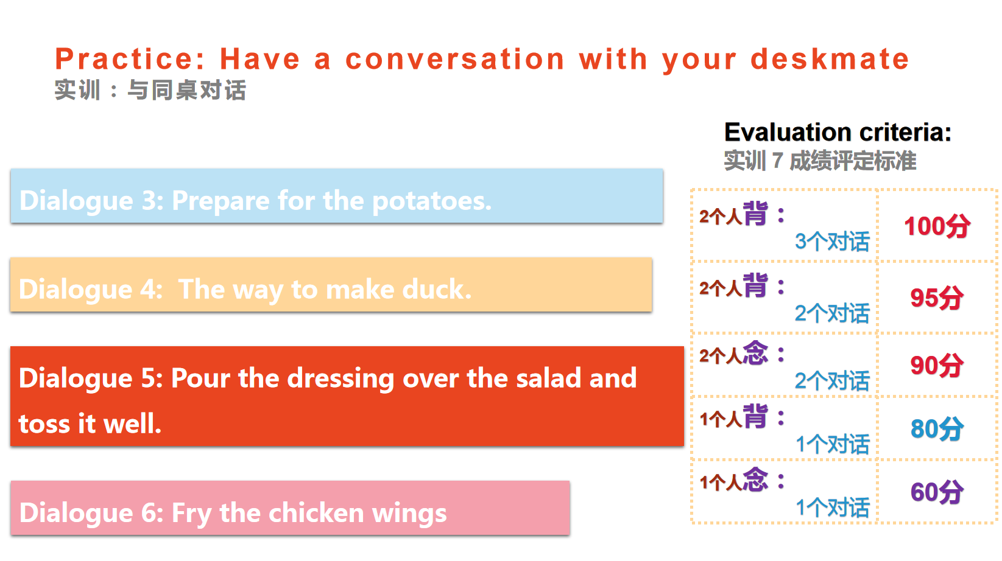Screen dimensions: 1002x561
Task: Select the 100分 score cell
Action: [x=937, y=226]
